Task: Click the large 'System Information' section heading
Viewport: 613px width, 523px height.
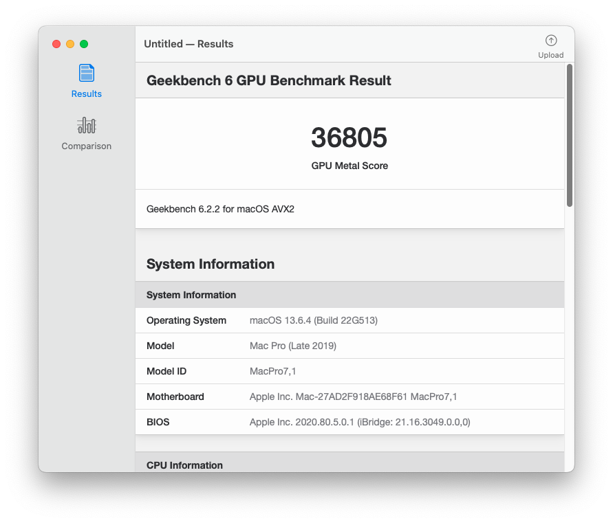Action: click(x=211, y=264)
